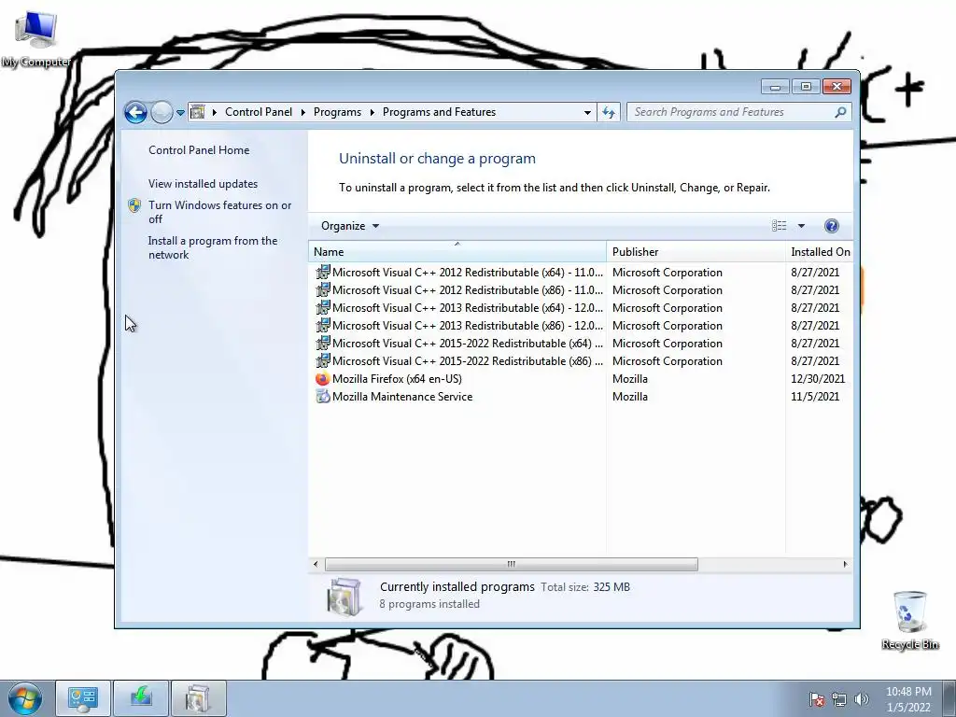Click the change view icon
Screen dimensions: 956x717
pos(780,226)
